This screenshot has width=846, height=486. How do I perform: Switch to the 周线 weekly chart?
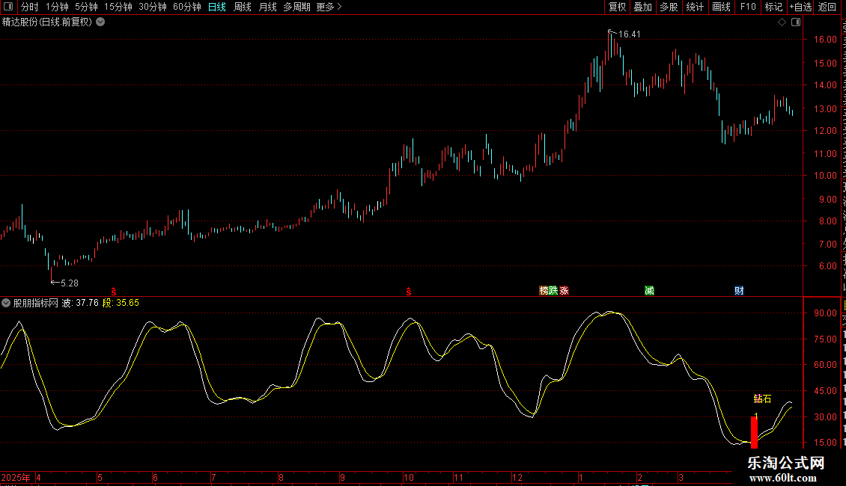pyautogui.click(x=243, y=7)
